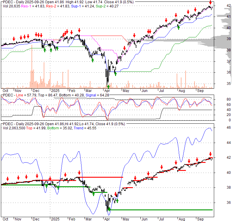Click the 35 price label on top chart
The height and width of the screenshot is (221, 232).
pyautogui.click(x=229, y=84)
